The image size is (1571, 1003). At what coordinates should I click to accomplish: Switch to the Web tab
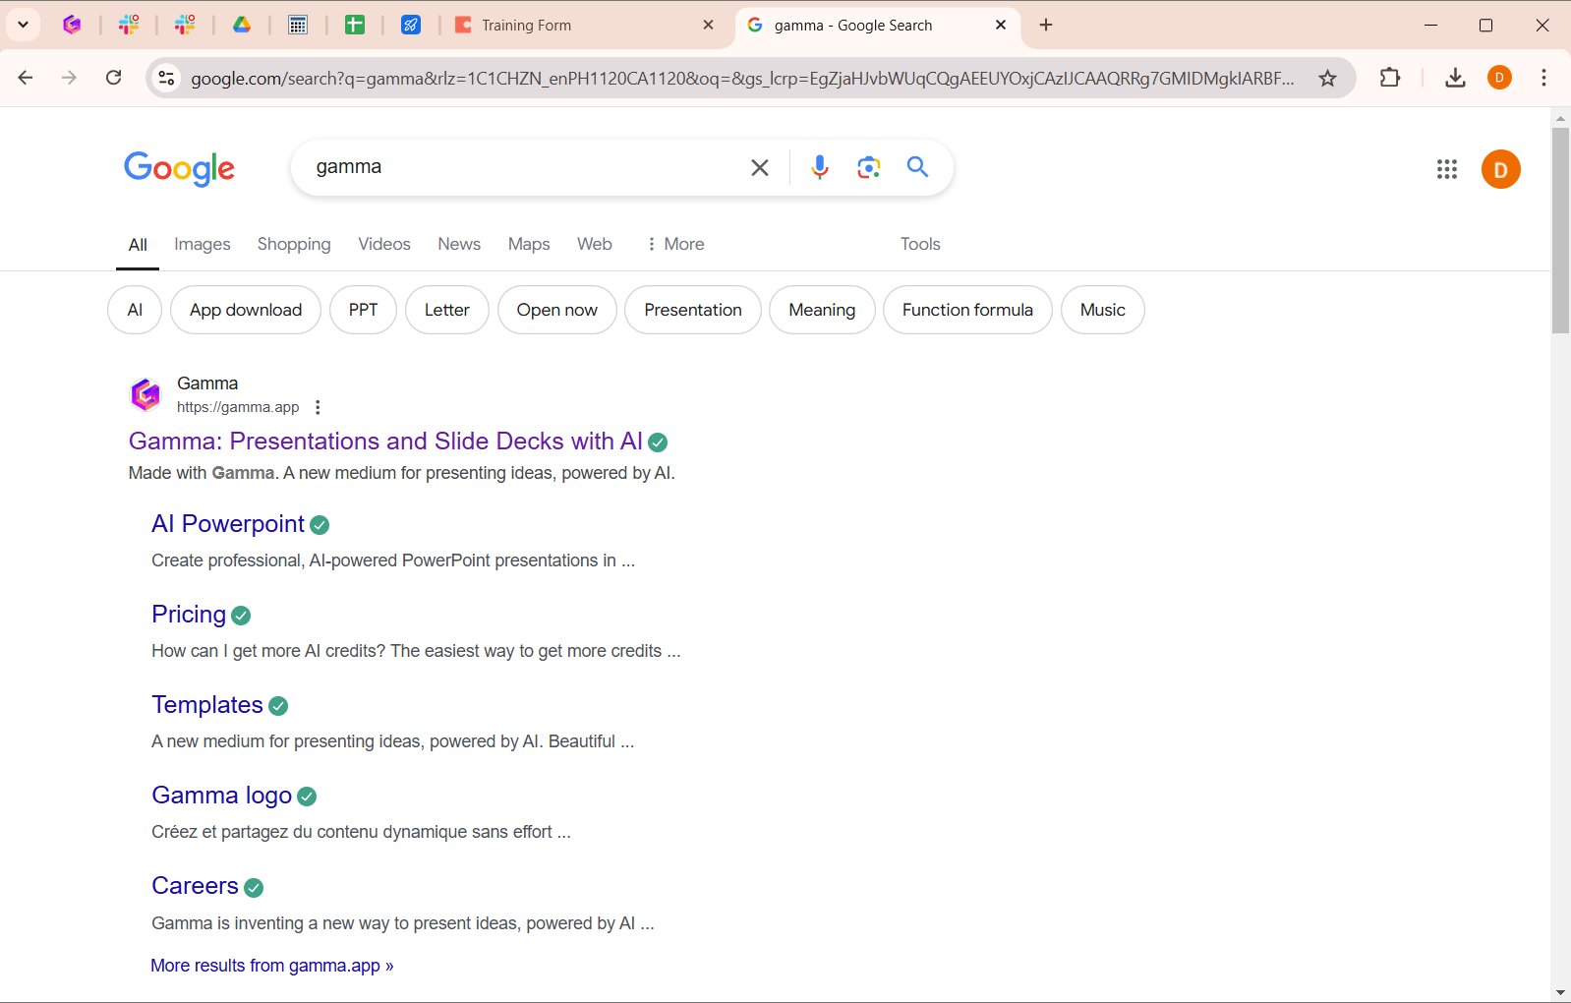pyautogui.click(x=595, y=244)
